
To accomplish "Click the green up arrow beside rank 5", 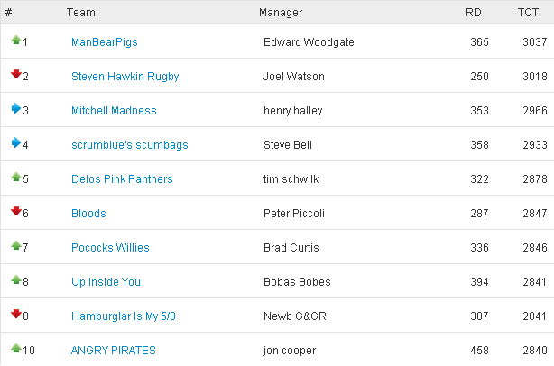I will point(16,177).
